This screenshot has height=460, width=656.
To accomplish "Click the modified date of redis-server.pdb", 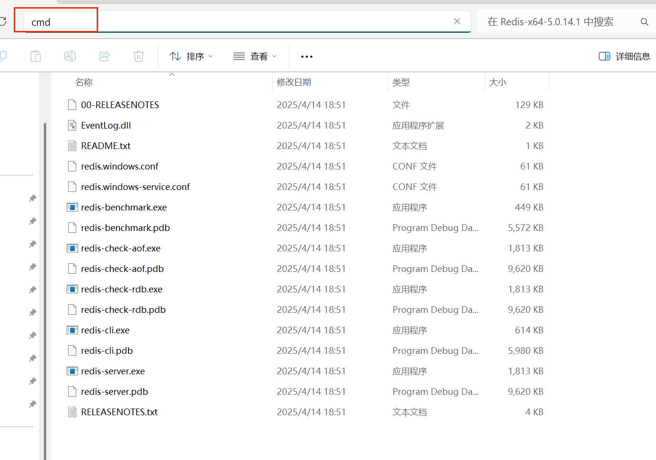I will pos(311,391).
